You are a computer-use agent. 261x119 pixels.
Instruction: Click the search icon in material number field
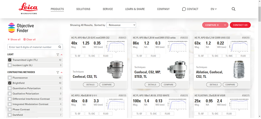pos(60,47)
